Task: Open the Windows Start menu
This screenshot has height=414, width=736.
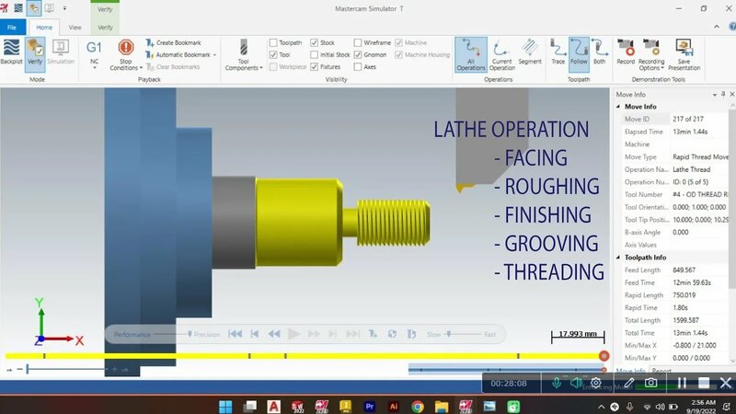Action: (x=225, y=406)
